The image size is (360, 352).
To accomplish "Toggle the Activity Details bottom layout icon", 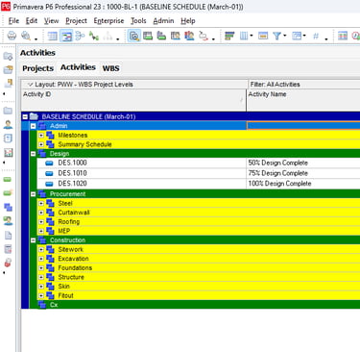I will pos(134,36).
